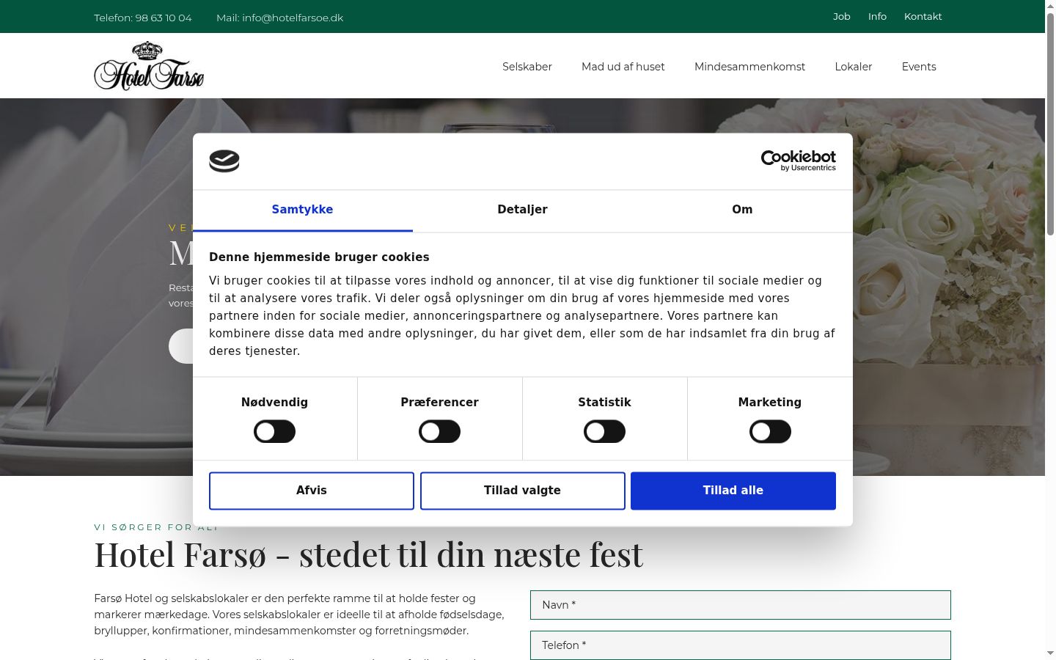
Task: Click the Navn input field
Action: tap(741, 605)
